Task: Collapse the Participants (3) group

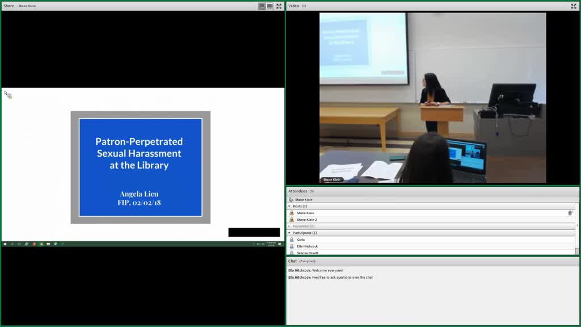Action: coord(289,233)
